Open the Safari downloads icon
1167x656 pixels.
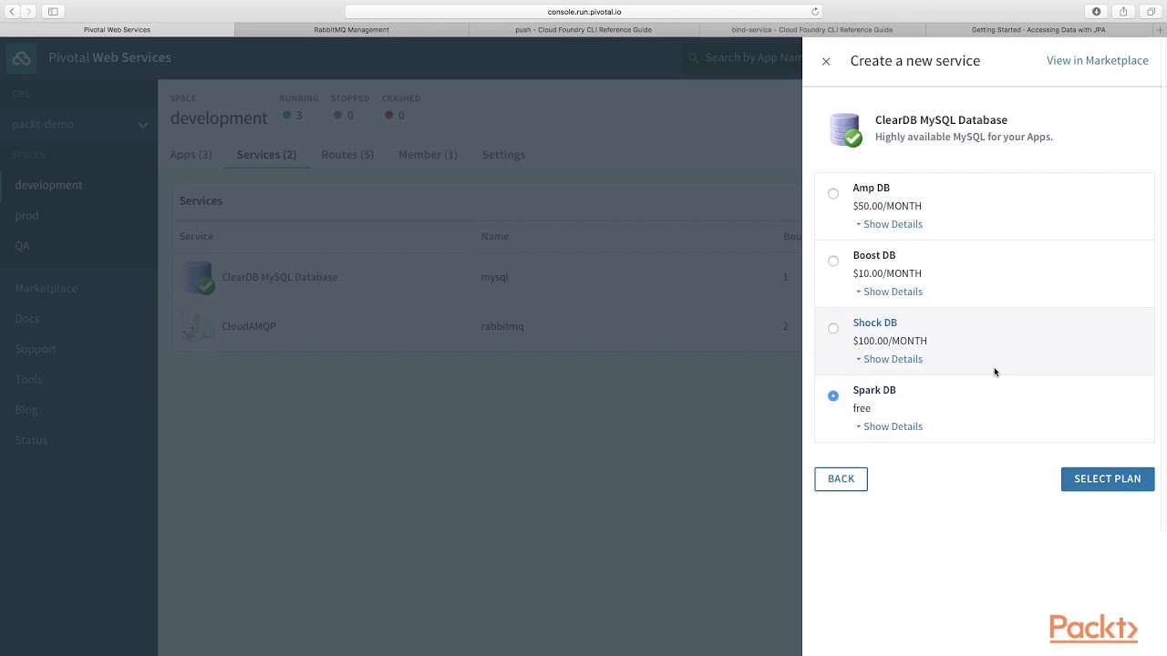(1096, 11)
